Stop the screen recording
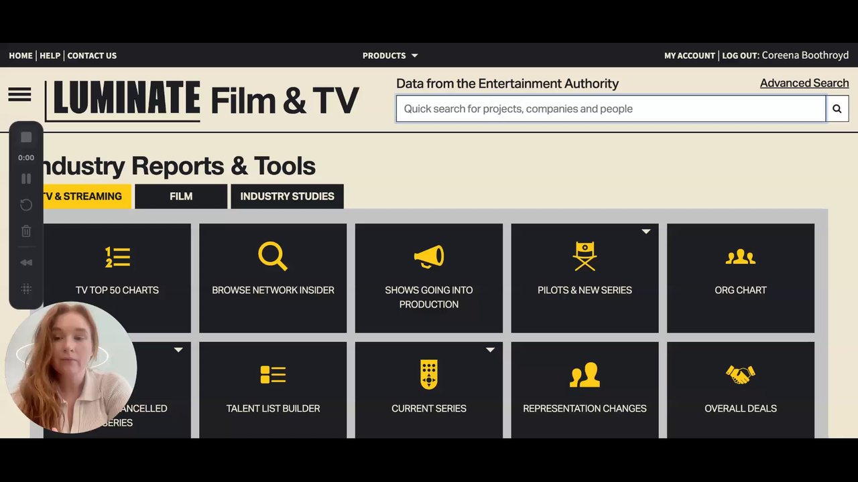858x482 pixels. 26,137
